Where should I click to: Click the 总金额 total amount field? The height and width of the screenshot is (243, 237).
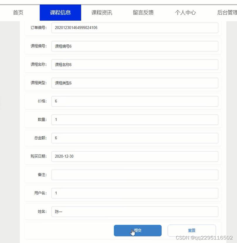point(135,138)
